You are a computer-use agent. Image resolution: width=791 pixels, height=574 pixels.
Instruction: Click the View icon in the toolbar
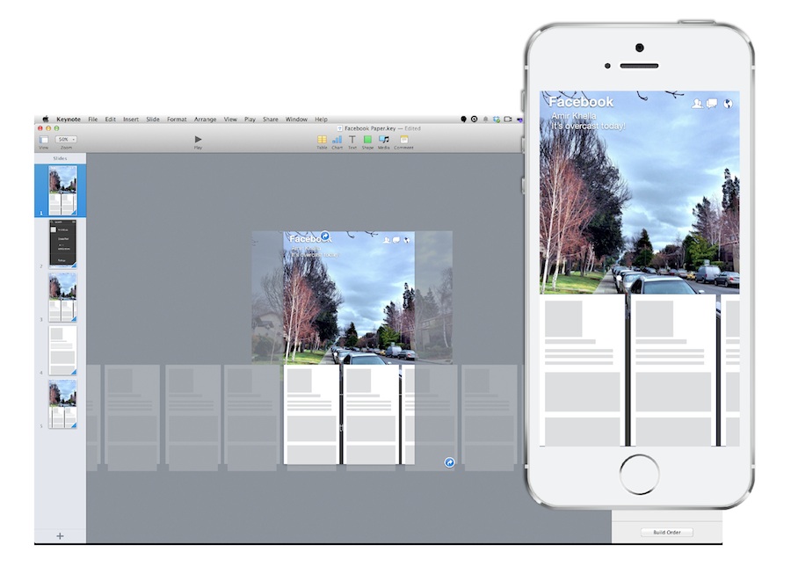(44, 139)
